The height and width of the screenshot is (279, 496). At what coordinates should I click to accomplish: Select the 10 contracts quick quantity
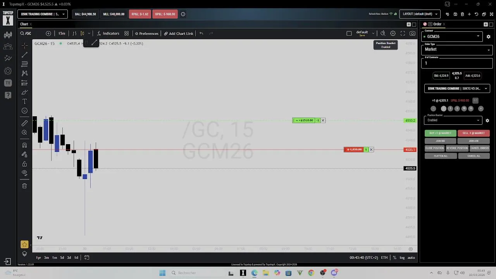464,108
